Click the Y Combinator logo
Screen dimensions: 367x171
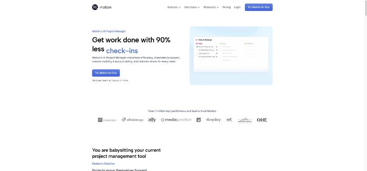[107, 120]
